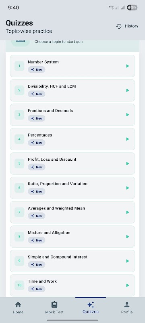Select Simple and Compound Interest topic
145x323 pixels.
(72, 261)
